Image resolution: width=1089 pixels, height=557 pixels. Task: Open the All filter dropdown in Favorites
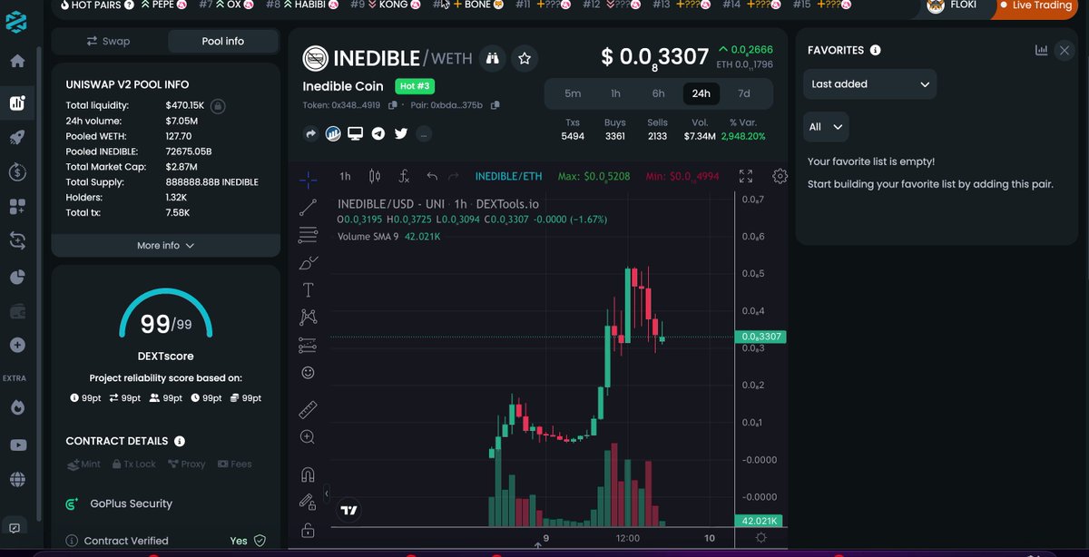(x=826, y=127)
